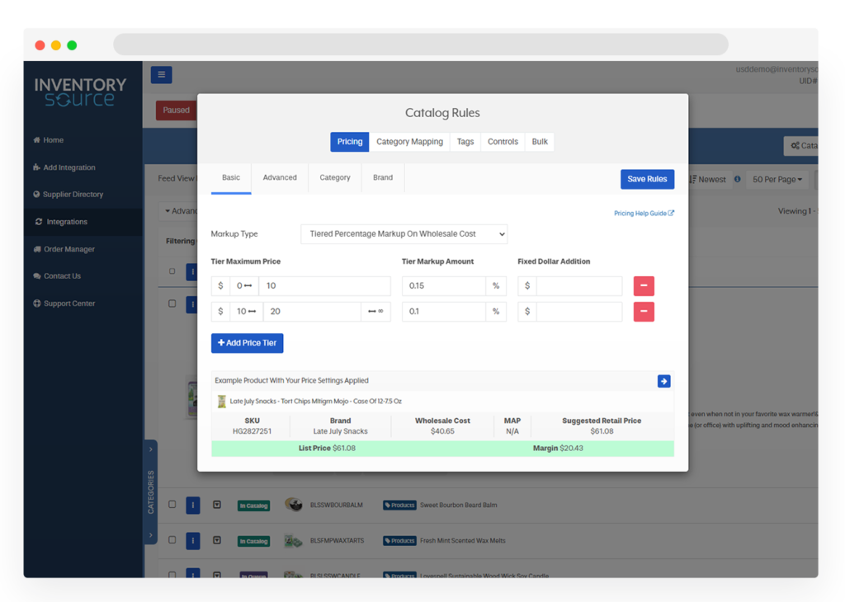Click Add Price Tier
The height and width of the screenshot is (602, 845).
pos(247,342)
